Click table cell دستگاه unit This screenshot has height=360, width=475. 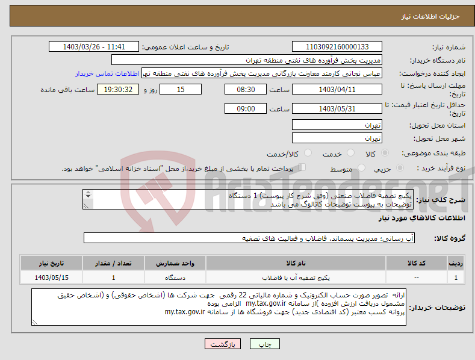[x=175, y=278]
